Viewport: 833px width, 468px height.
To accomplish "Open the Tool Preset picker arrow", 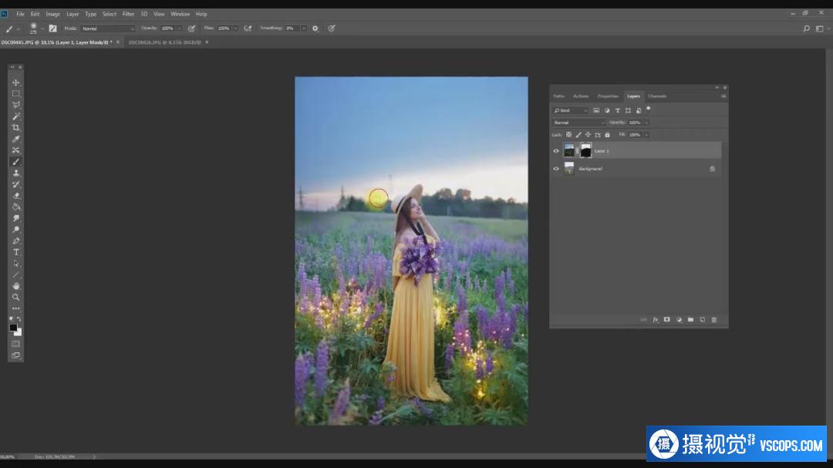I will [x=18, y=29].
